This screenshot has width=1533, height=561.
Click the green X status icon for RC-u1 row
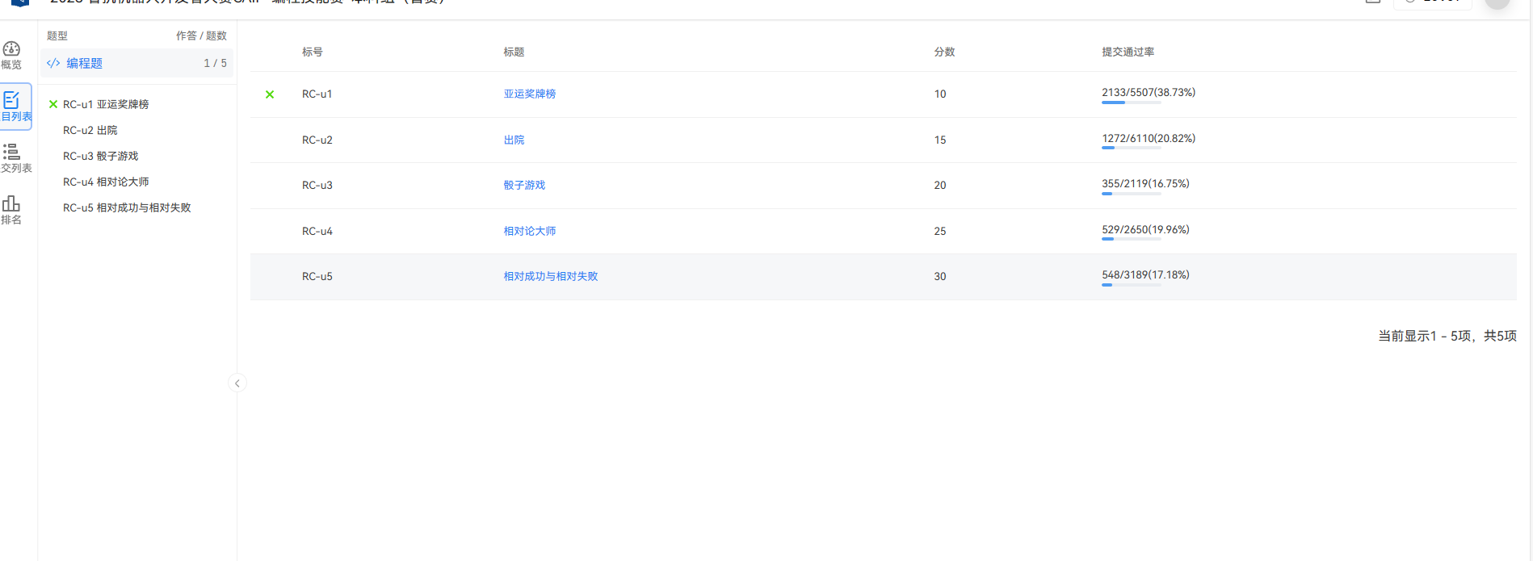click(x=270, y=94)
